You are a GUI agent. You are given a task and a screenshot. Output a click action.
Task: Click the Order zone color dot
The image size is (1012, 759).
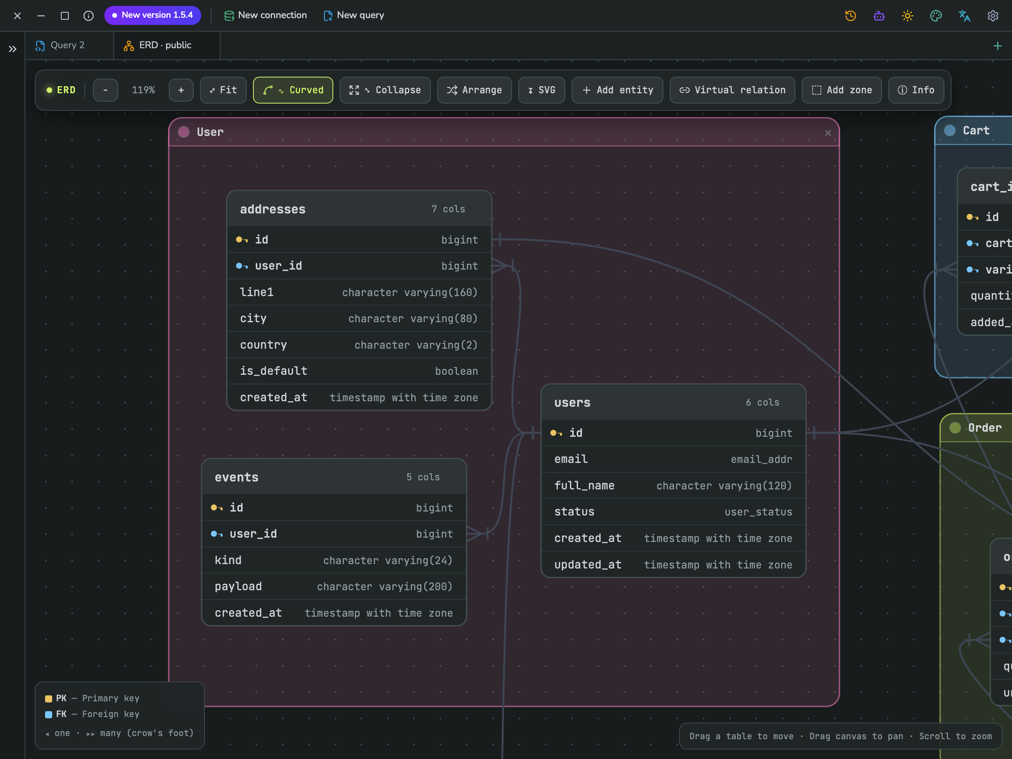pos(955,428)
